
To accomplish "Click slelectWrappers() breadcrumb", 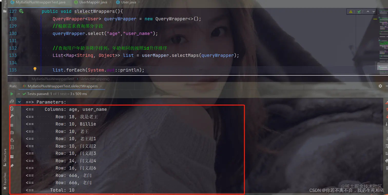I will 95,79.
